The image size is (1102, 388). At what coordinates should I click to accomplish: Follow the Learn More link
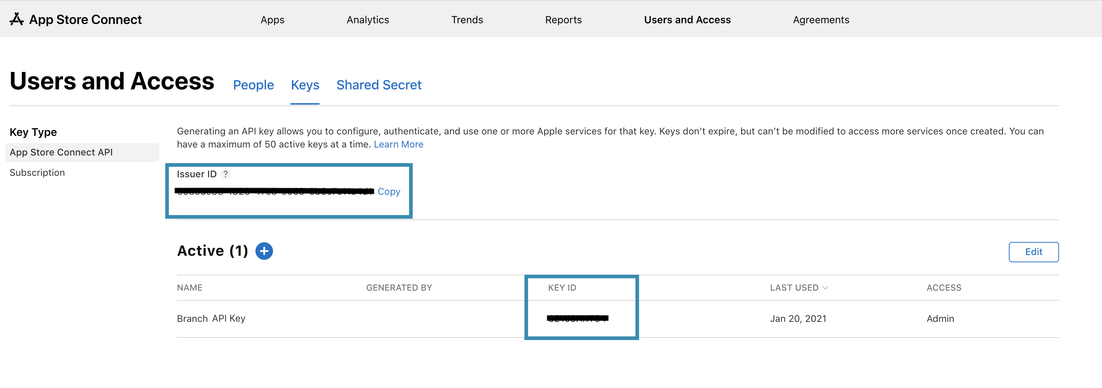tap(398, 144)
